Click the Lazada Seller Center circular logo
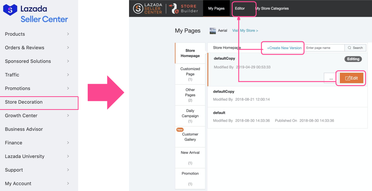The image size is (372, 191). pyautogui.click(x=138, y=8)
